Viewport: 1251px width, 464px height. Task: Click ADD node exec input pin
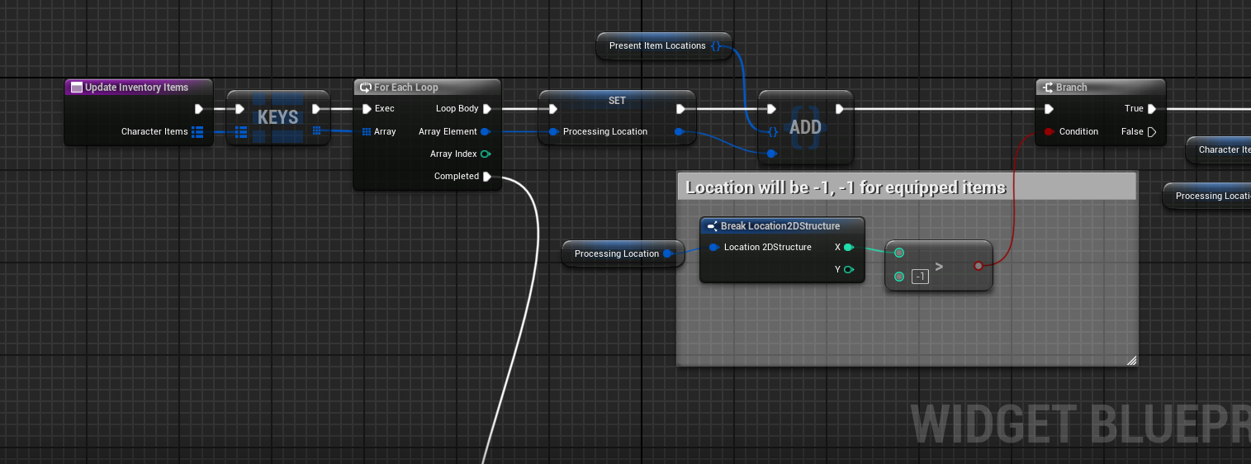772,108
